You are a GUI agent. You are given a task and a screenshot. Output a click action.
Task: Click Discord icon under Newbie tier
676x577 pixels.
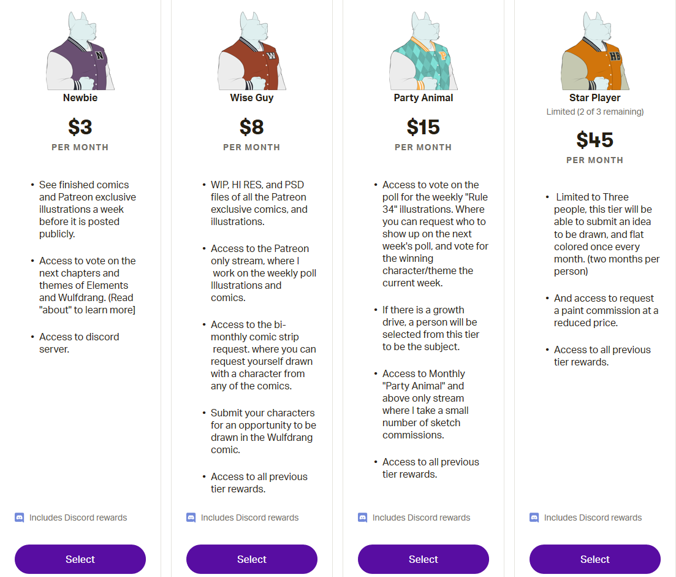(x=19, y=518)
